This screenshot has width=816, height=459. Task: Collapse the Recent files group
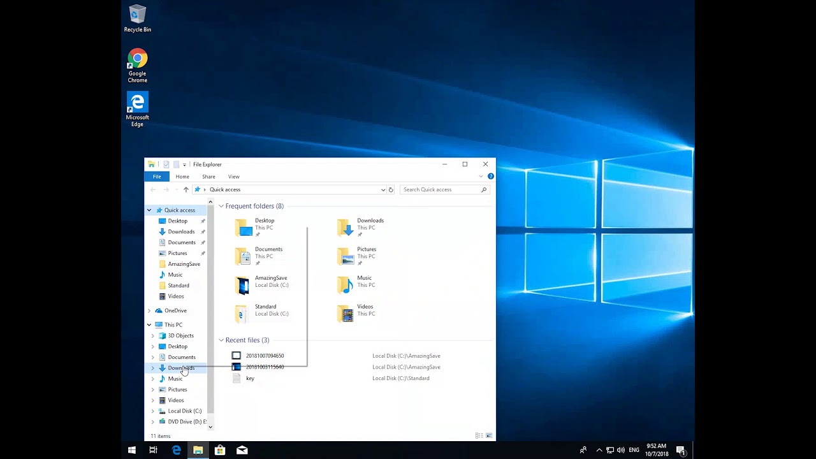pos(221,340)
